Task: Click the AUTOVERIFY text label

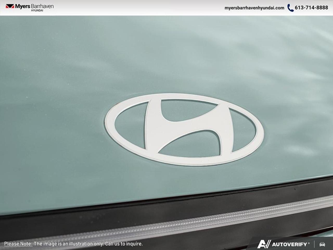Action: click(x=289, y=244)
